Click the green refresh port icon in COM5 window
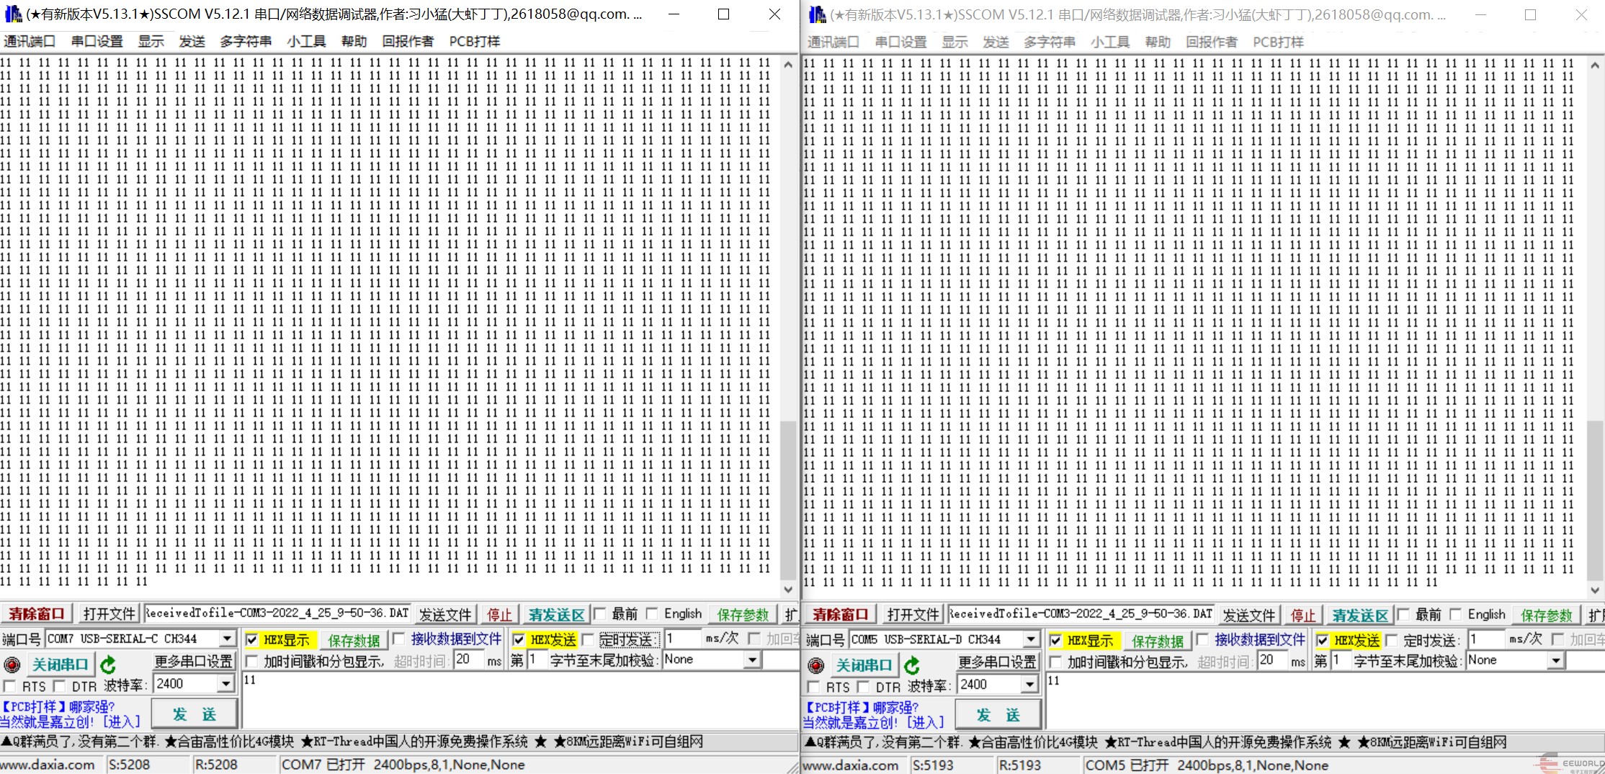Viewport: 1605px width, 774px height. pyautogui.click(x=912, y=665)
